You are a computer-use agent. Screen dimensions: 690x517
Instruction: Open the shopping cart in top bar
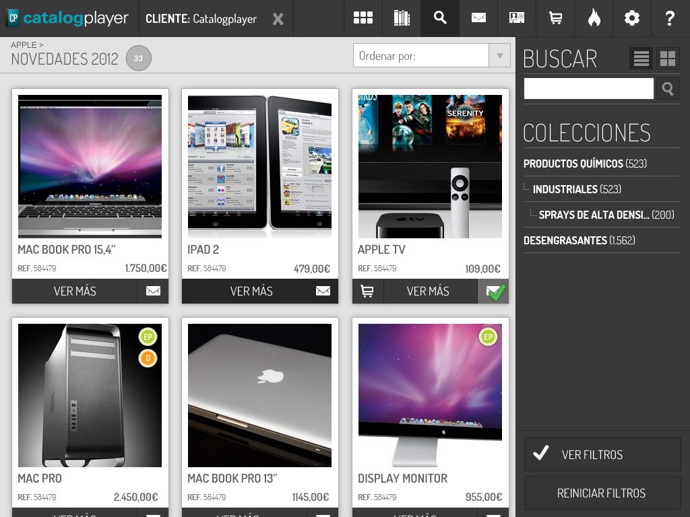pyautogui.click(x=555, y=18)
